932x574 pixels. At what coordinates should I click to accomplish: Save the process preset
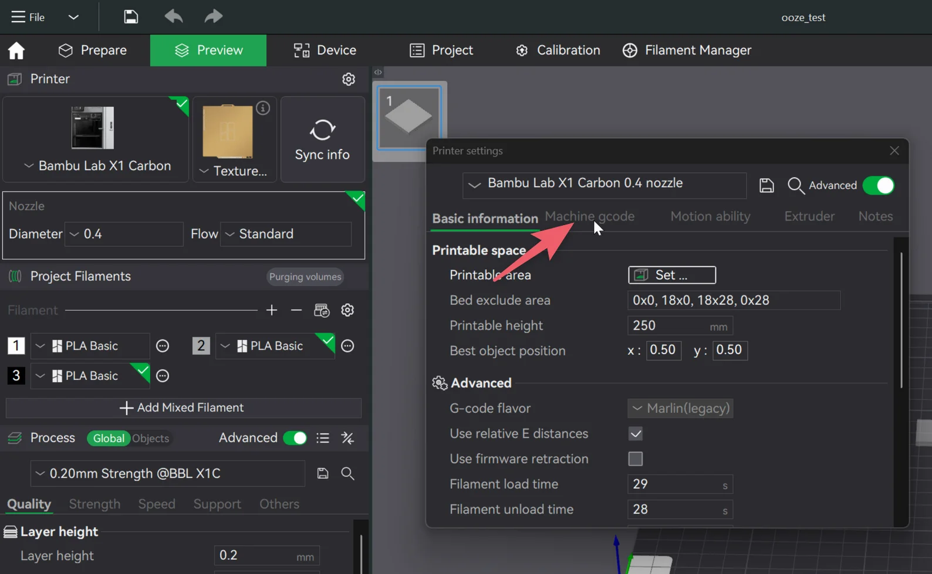click(x=323, y=474)
